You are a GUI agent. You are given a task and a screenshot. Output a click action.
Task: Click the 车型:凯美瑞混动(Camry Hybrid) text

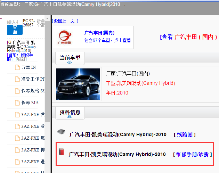point(140,83)
